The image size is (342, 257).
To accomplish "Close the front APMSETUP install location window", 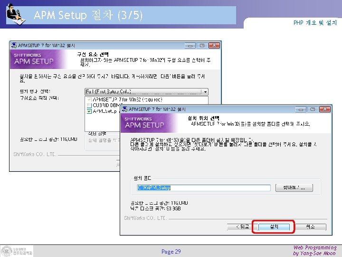I will click(x=324, y=109).
